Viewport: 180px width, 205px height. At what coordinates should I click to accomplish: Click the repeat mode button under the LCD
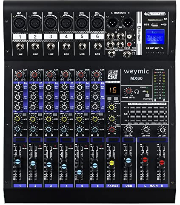[162, 53]
